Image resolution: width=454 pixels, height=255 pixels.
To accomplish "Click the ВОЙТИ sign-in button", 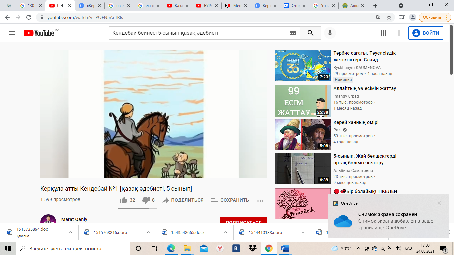I will tap(426, 33).
